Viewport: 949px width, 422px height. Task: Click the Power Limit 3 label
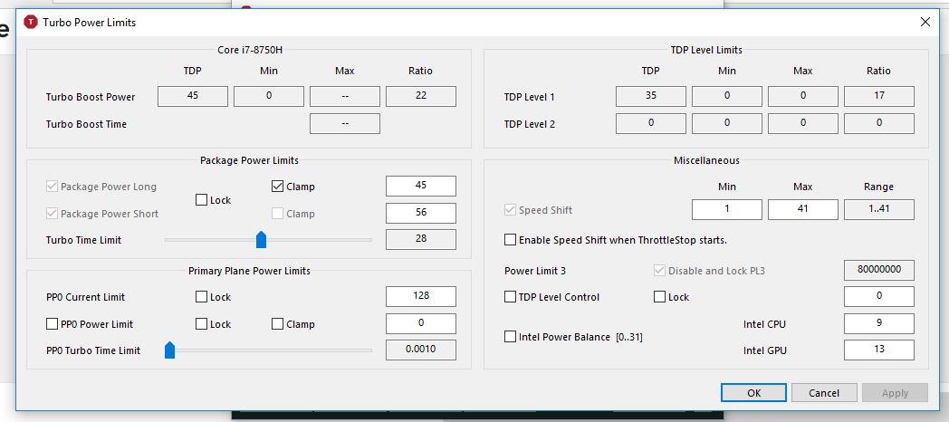pyautogui.click(x=535, y=271)
